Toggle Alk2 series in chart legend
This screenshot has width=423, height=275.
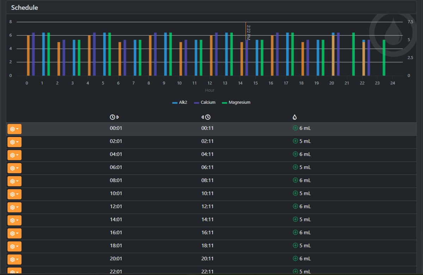tap(179, 102)
